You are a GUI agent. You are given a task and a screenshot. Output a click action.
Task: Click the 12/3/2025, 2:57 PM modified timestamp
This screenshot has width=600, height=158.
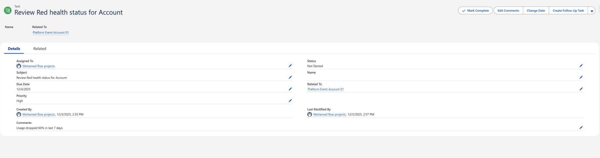361,114
